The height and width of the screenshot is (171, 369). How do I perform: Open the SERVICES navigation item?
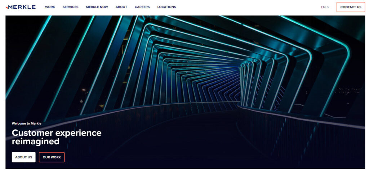tap(70, 7)
